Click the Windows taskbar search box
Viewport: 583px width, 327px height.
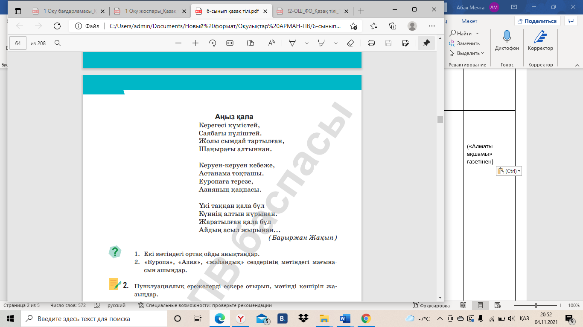(x=94, y=318)
